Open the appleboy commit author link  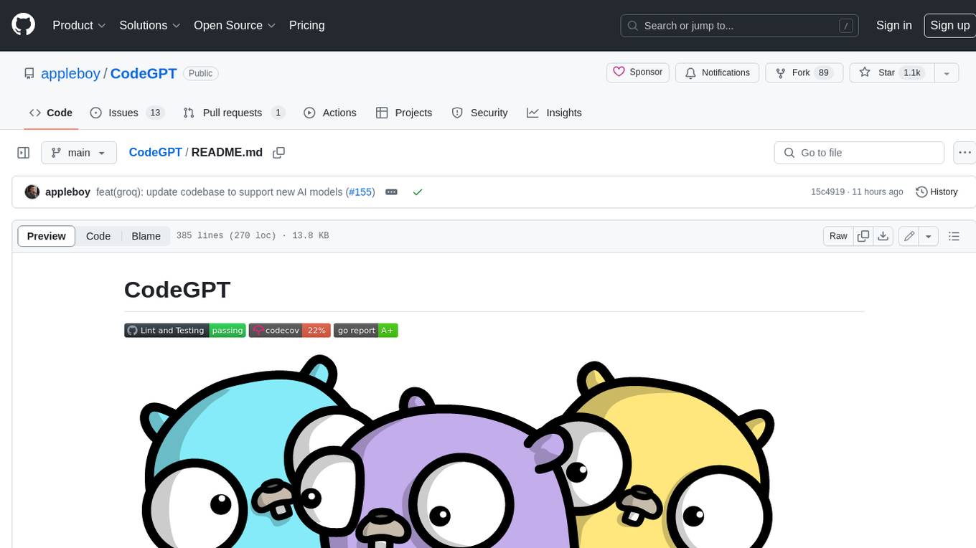(67, 192)
